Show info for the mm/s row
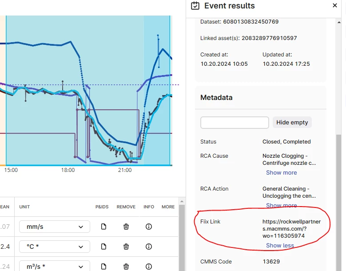 (149, 227)
